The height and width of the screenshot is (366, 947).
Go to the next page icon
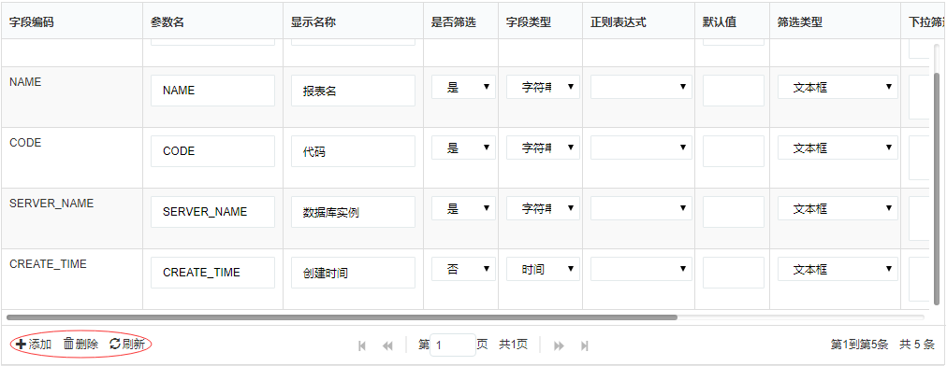(x=560, y=345)
